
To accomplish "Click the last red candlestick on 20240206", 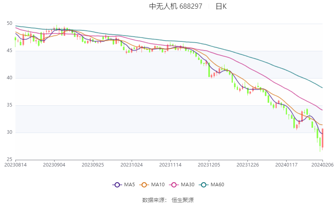I will pyautogui.click(x=323, y=138).
